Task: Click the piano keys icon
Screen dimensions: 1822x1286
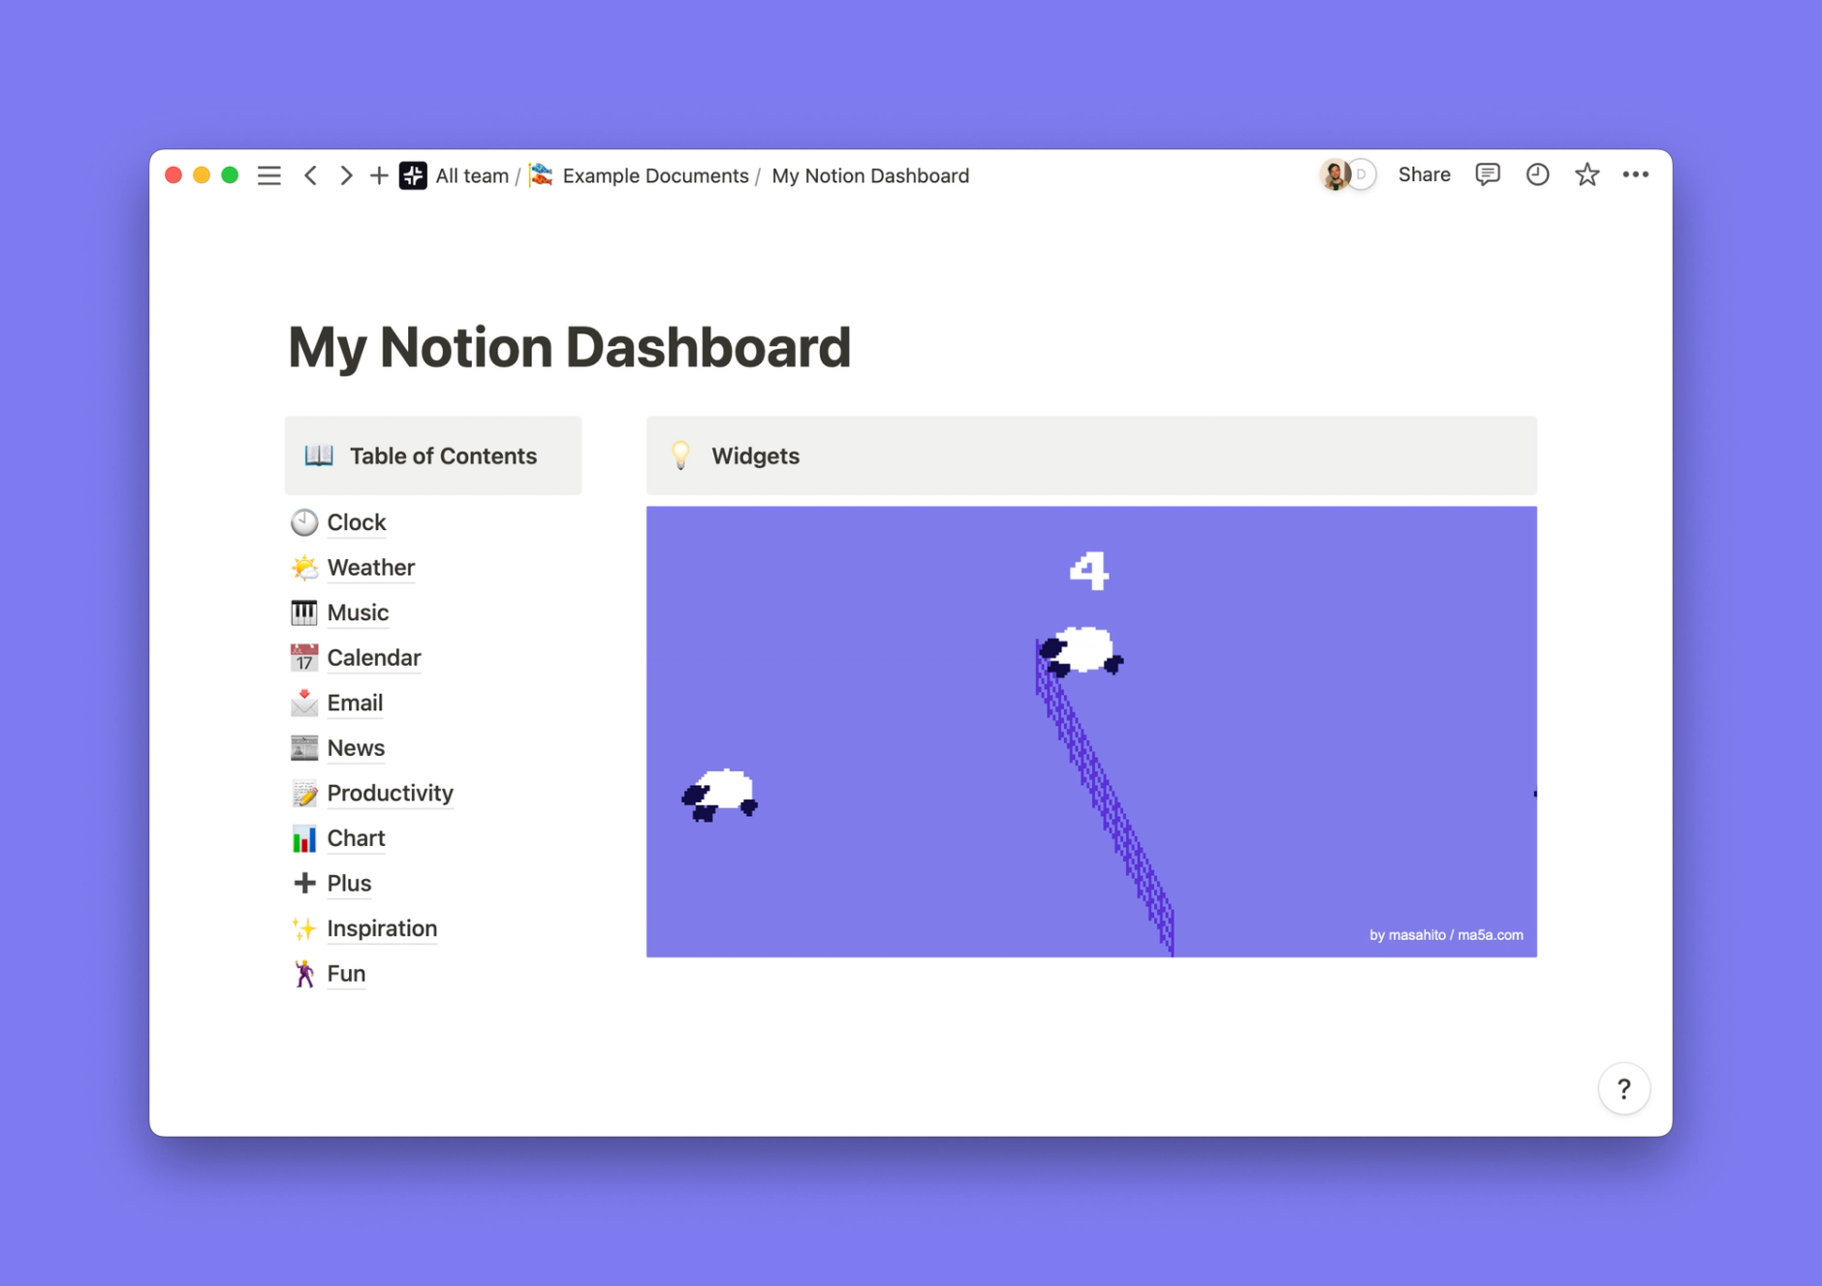Action: [x=304, y=612]
